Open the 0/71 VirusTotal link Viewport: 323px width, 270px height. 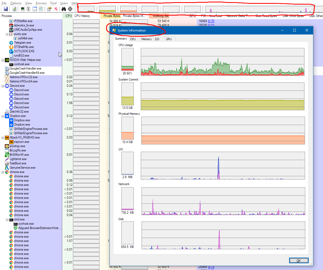(211, 25)
